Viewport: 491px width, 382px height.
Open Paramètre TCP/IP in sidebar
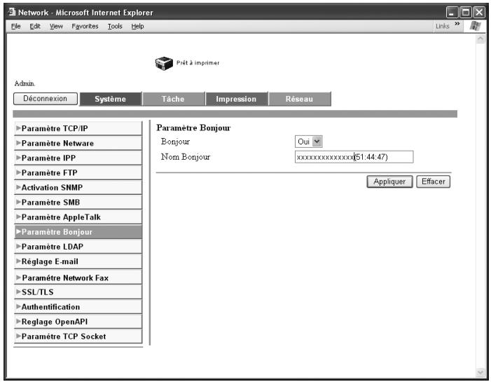pos(78,128)
